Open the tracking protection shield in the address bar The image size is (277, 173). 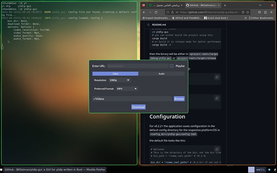click(x=168, y=12)
